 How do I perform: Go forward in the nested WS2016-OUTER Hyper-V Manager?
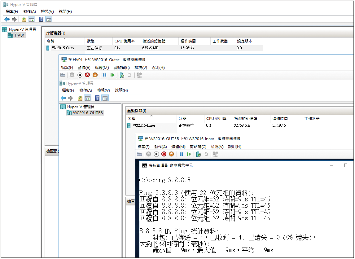tap(70, 98)
